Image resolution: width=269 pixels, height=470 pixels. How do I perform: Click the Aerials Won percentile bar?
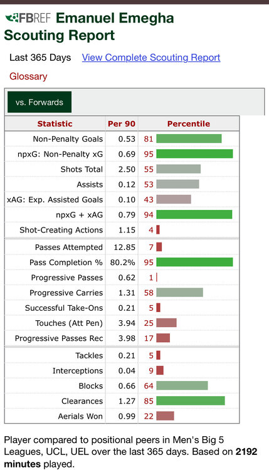166,416
